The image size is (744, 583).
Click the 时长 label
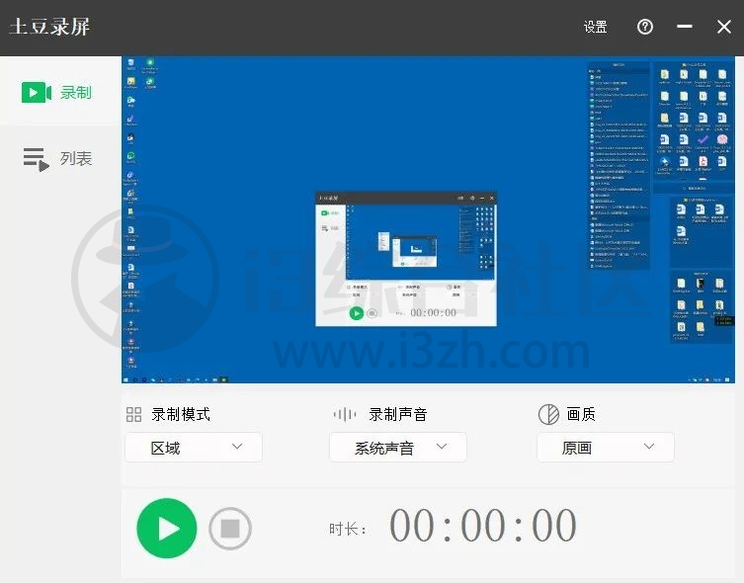pyautogui.click(x=347, y=529)
